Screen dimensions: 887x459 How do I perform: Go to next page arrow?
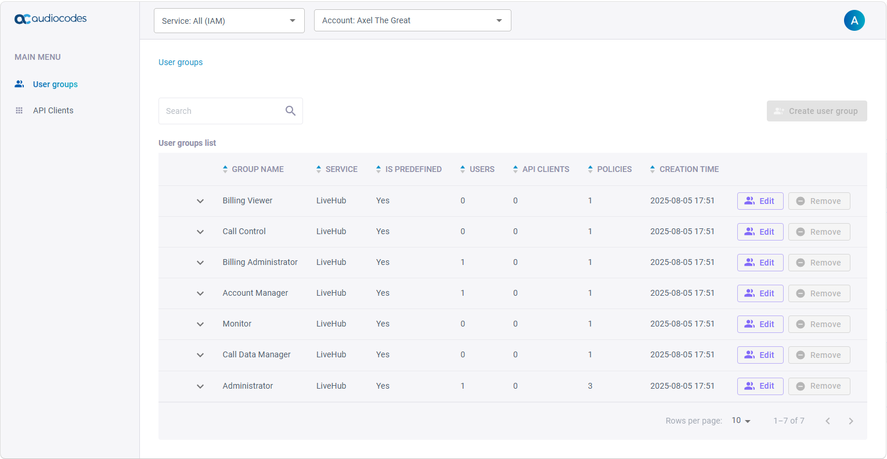(x=850, y=421)
